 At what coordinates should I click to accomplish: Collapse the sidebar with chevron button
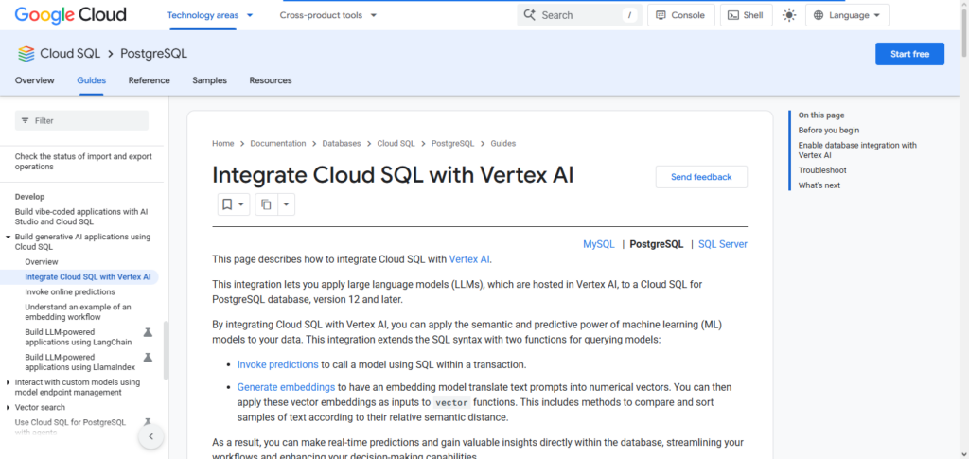150,437
